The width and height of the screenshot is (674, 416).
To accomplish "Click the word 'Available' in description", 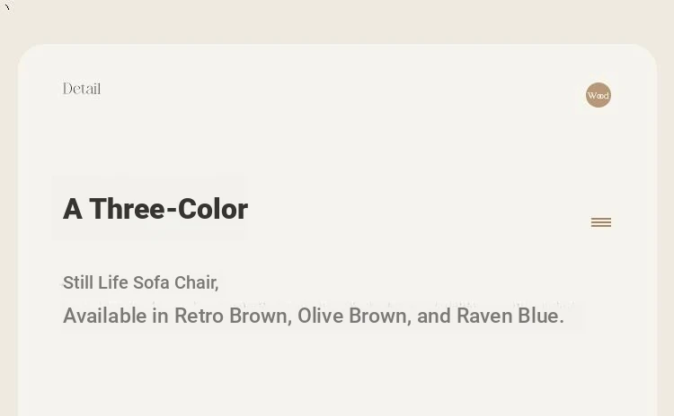I will 105,316.
